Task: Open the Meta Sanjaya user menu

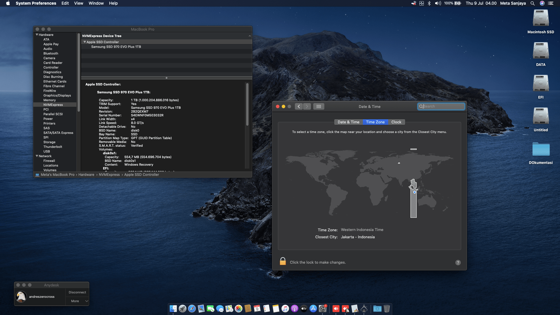Action: 513,3
